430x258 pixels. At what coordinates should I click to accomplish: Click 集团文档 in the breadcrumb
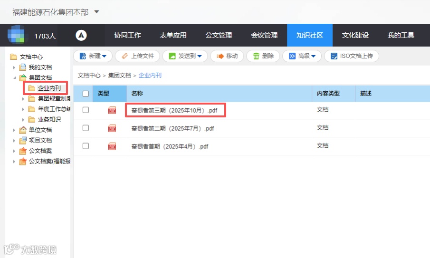point(120,76)
